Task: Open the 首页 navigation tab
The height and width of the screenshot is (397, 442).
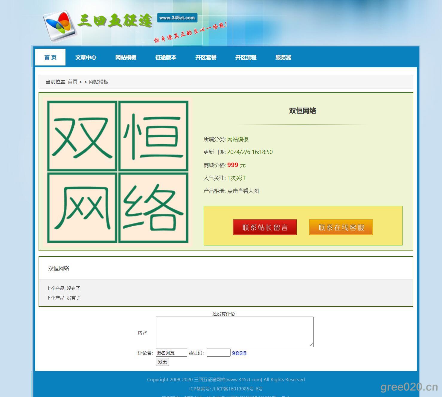Action: coord(50,57)
